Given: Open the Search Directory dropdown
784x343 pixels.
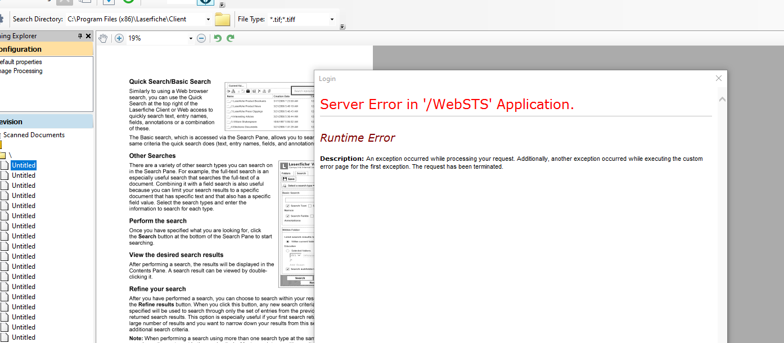Looking at the screenshot, I should tap(209, 19).
